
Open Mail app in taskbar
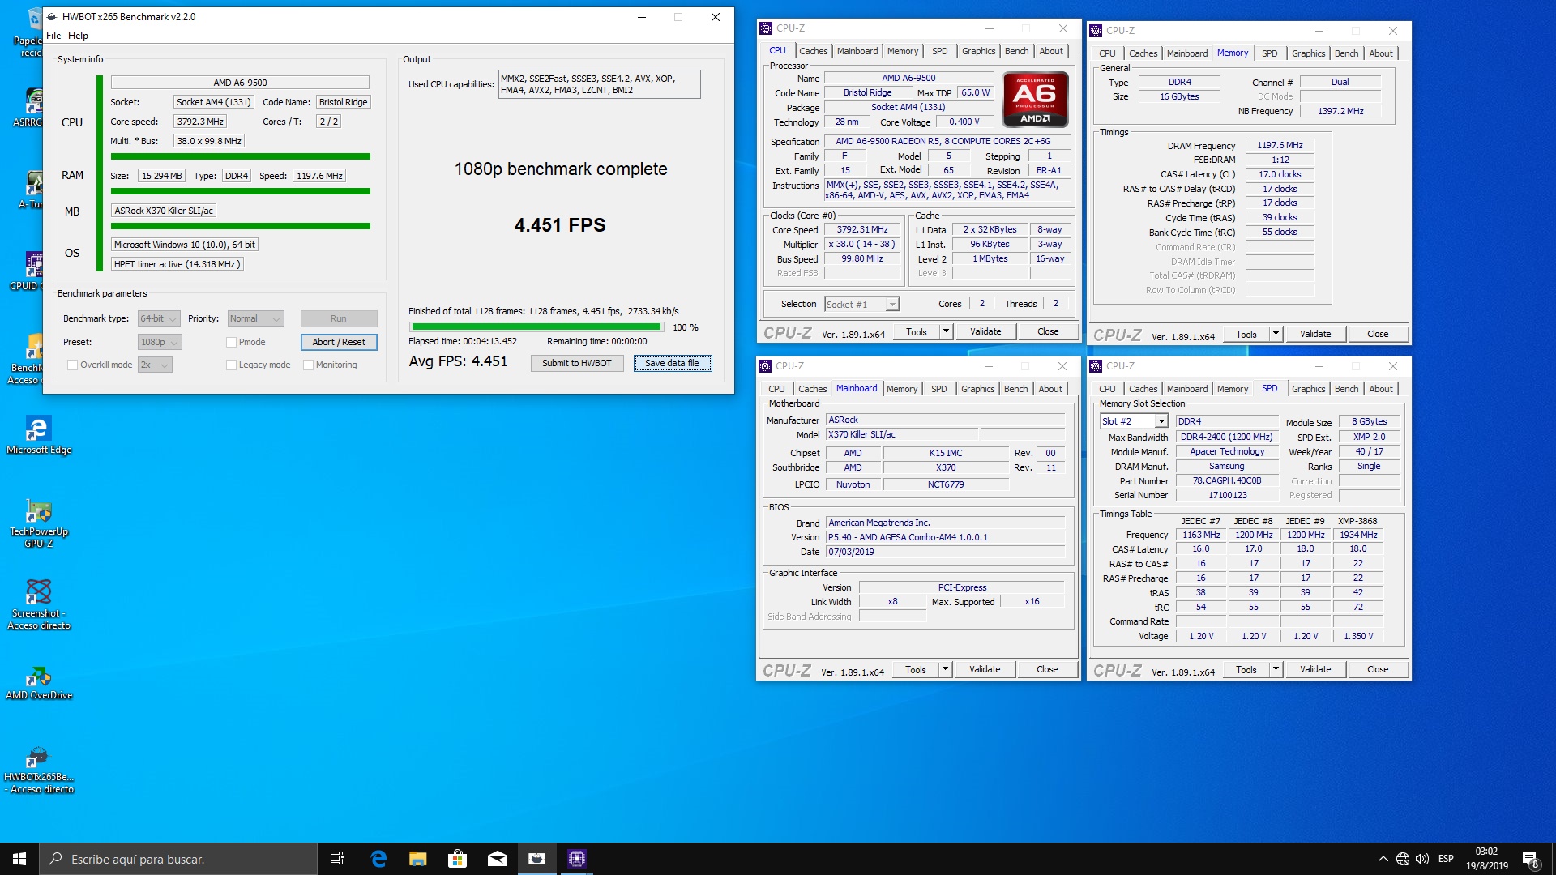[x=498, y=859]
